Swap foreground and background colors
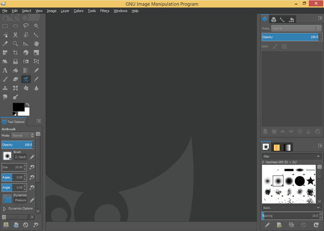Image resolution: width=324 pixels, height=231 pixels. pos(28,105)
